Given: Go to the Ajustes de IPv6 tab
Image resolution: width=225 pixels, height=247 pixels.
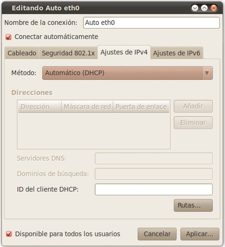Looking at the screenshot, I should [176, 53].
